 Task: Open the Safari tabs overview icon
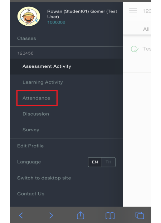[x=140, y=215]
